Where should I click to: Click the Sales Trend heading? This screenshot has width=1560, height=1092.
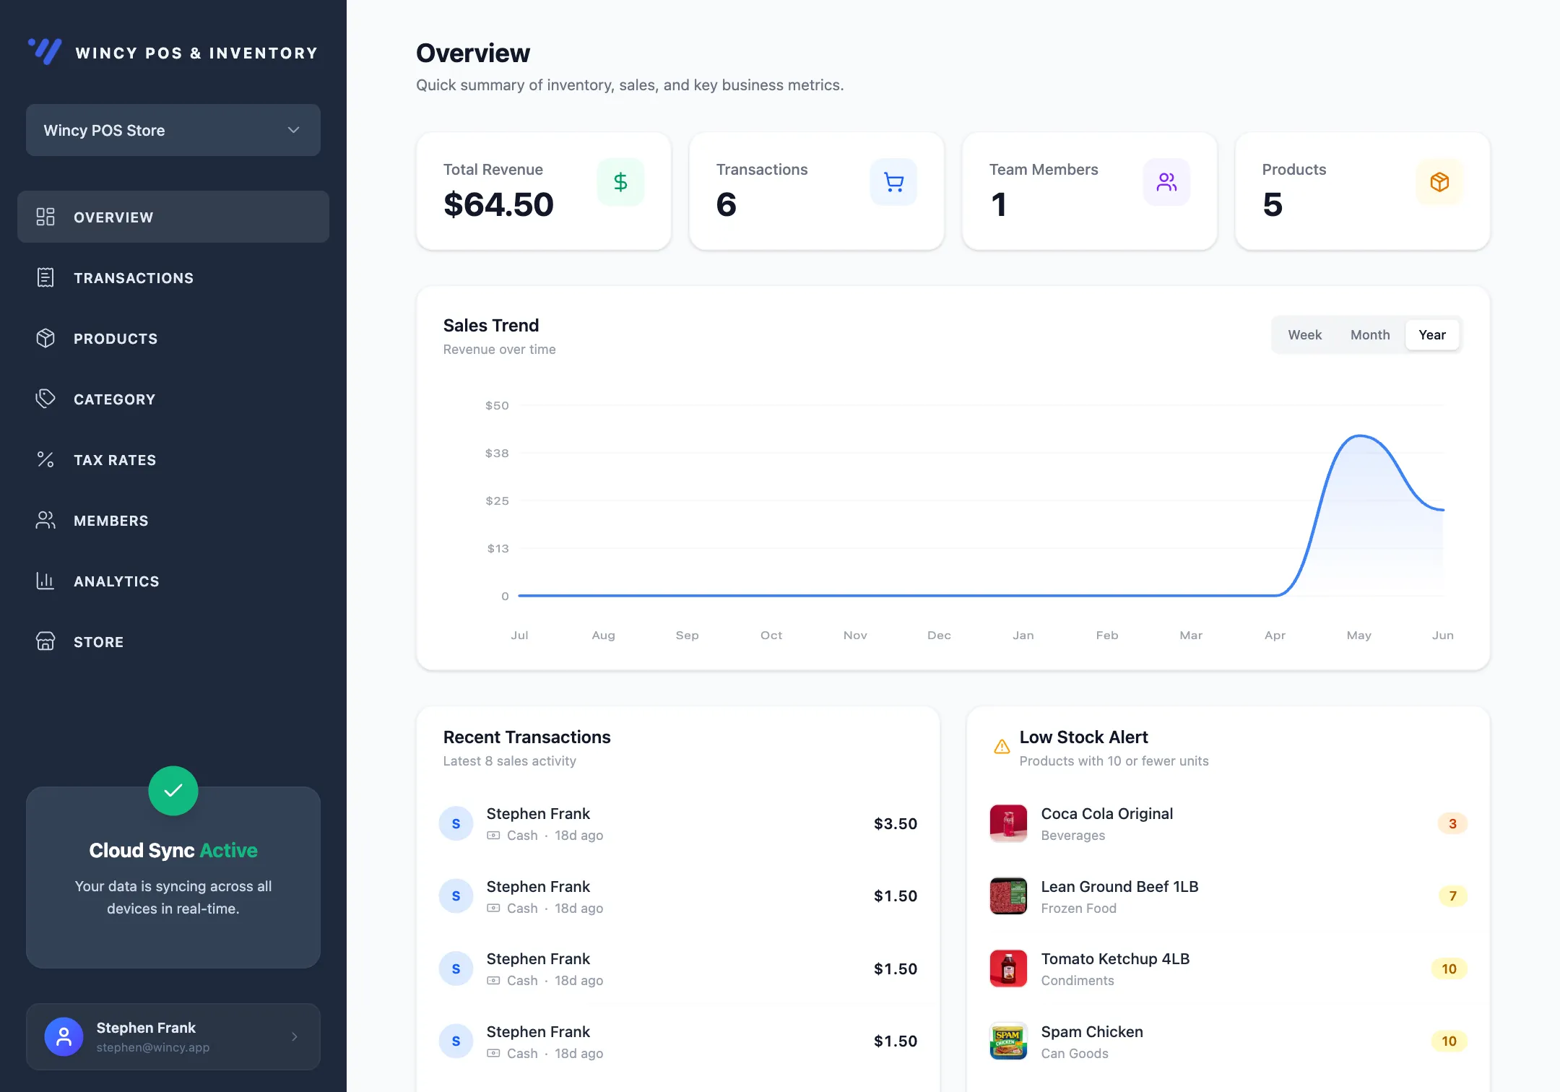(x=490, y=326)
